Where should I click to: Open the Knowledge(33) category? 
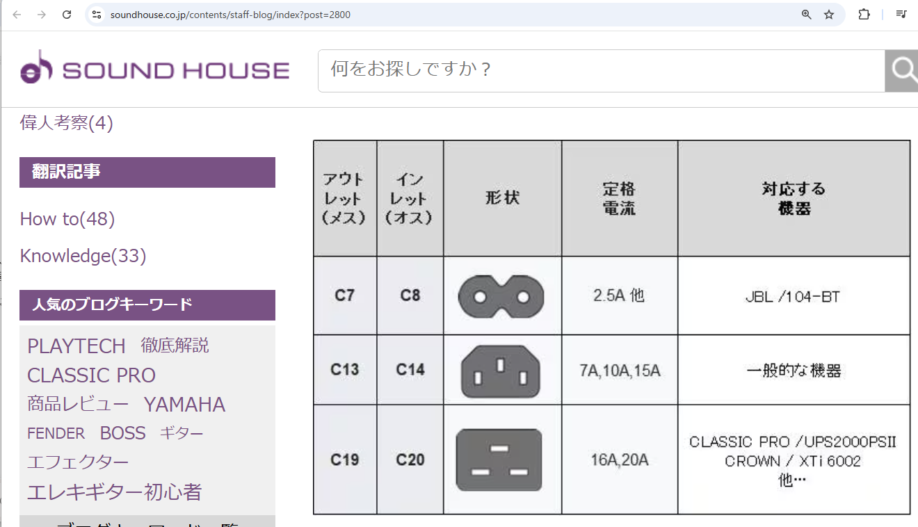pos(83,256)
